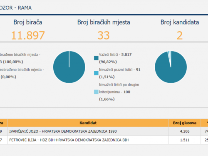Image resolution: width=208 pixels, height=156 pixels.
Task: Click the (96,82%) percentage text
Action: (x=108, y=62)
